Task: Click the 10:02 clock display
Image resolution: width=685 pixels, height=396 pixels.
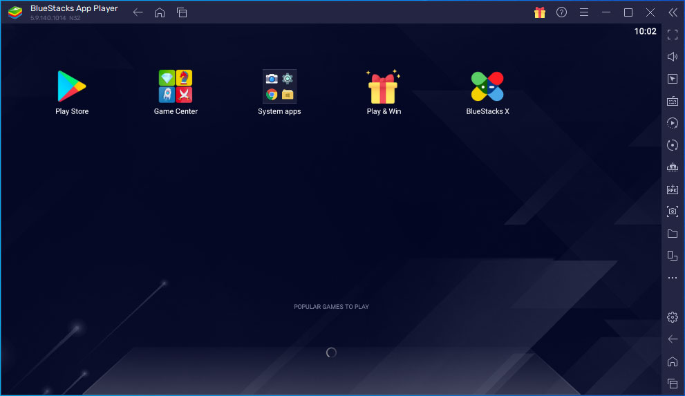Action: 645,31
